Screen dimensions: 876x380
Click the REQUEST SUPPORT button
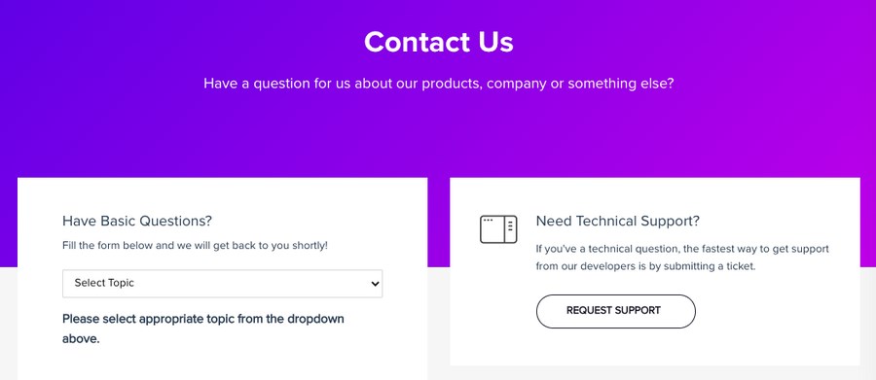[616, 311]
